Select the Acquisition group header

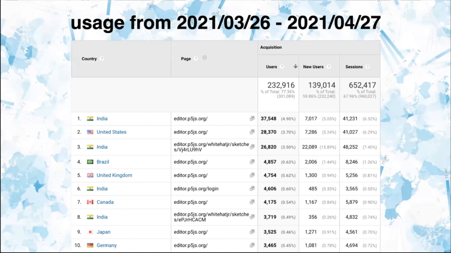click(x=271, y=47)
